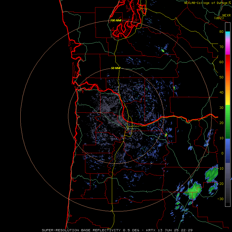Click the Super-Resolution Base Reflectivity caption

tap(117, 230)
